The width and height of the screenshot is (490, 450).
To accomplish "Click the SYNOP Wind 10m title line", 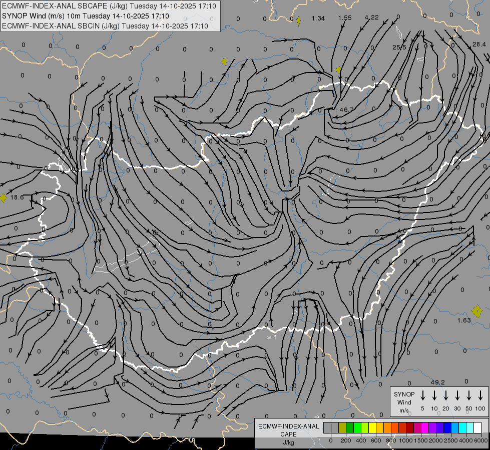I will point(85,16).
